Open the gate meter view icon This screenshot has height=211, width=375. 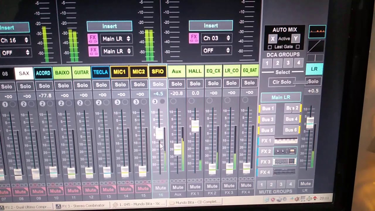[317, 32]
